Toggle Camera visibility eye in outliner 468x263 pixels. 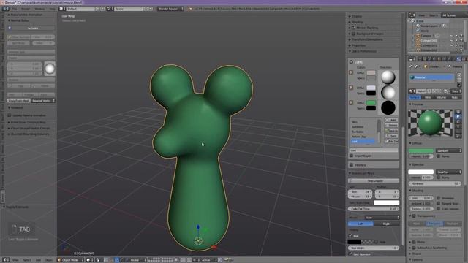pos(452,36)
